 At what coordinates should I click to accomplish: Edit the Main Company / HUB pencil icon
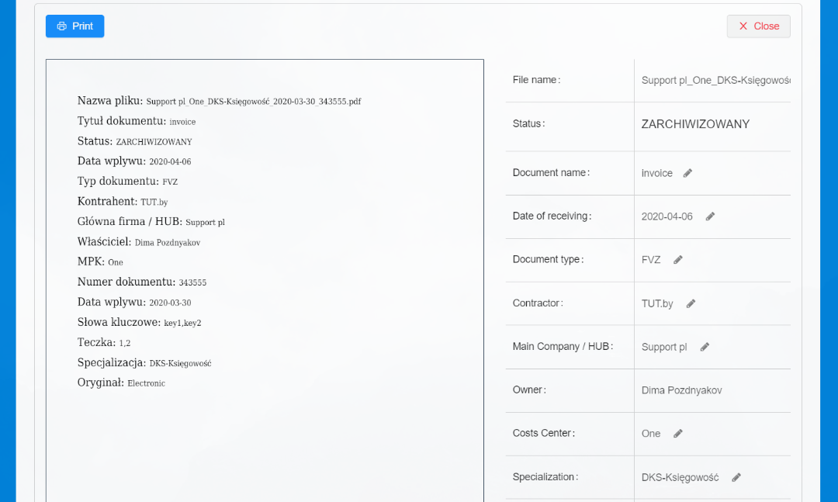[x=705, y=346]
